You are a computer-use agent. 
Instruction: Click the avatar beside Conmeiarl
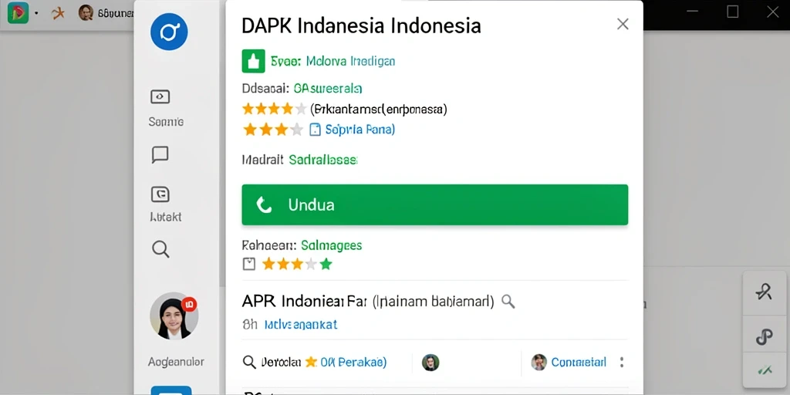539,363
